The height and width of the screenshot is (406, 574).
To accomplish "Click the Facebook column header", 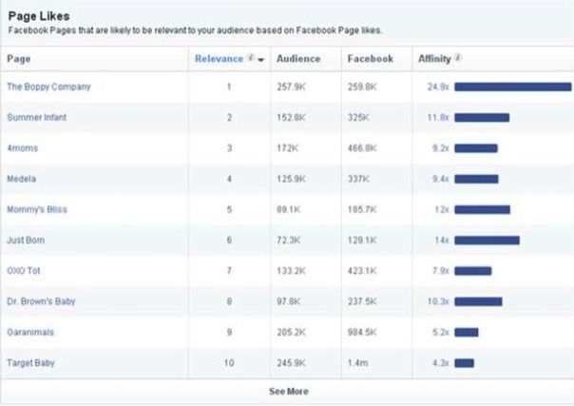I will click(370, 59).
